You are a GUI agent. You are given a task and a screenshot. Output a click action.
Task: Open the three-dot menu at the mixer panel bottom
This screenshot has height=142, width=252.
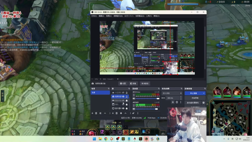pyautogui.click(x=138, y=113)
